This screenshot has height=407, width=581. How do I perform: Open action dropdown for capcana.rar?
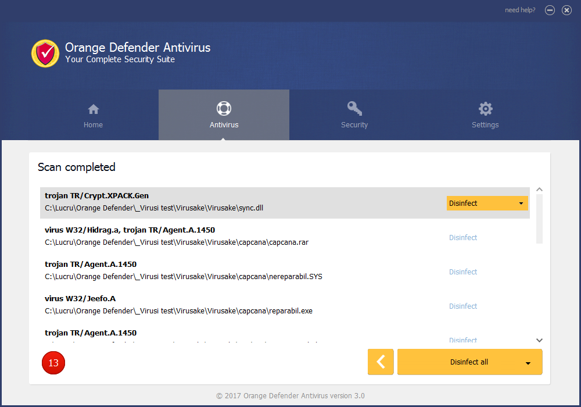pyautogui.click(x=463, y=238)
